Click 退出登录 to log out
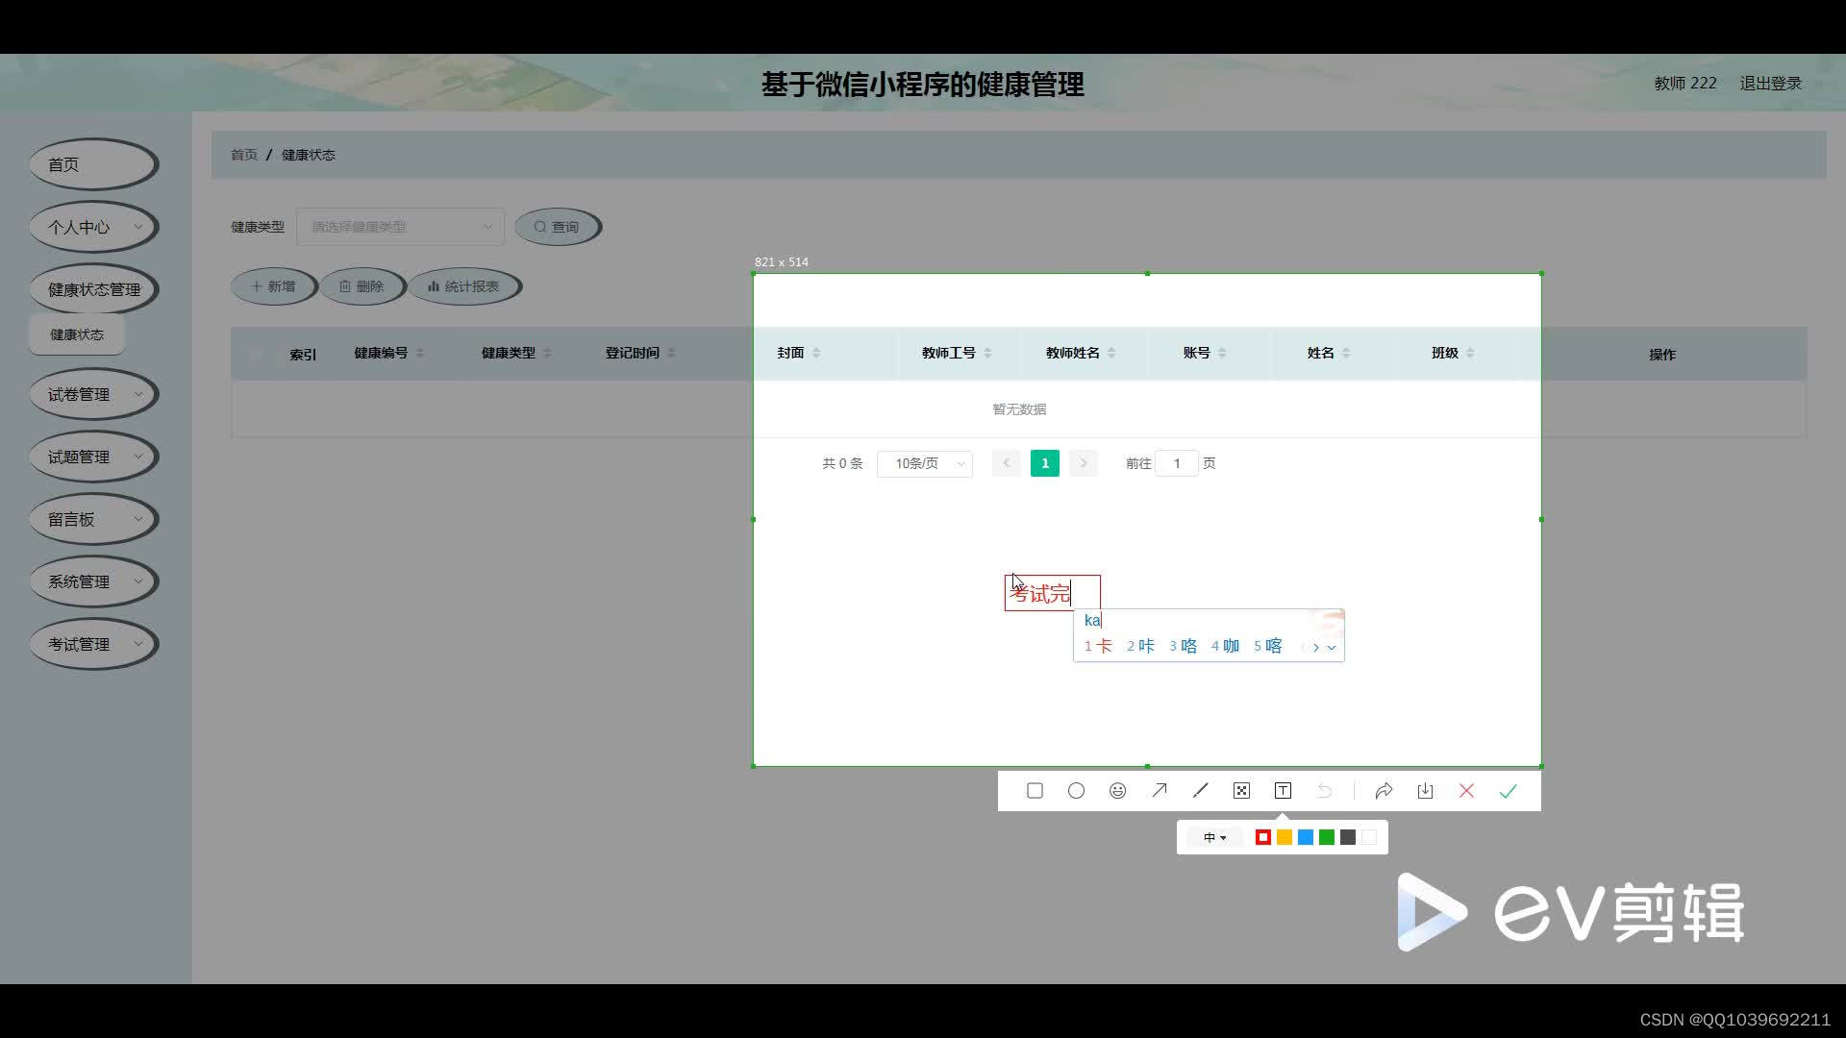This screenshot has width=1846, height=1038. pos(1770,84)
